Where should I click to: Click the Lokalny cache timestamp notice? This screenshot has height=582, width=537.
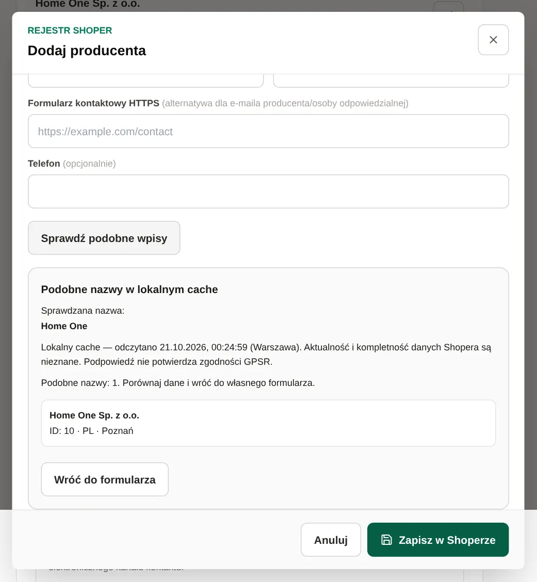point(266,354)
